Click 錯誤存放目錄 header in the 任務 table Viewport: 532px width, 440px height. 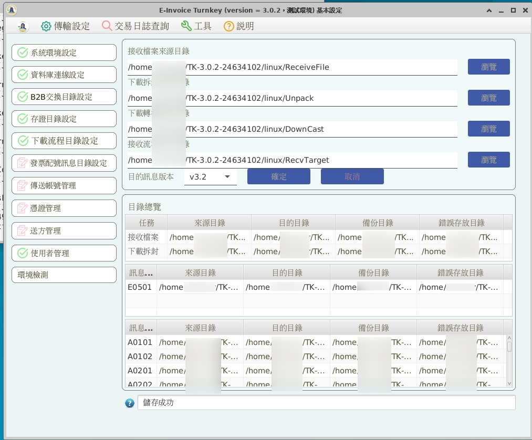coord(462,223)
